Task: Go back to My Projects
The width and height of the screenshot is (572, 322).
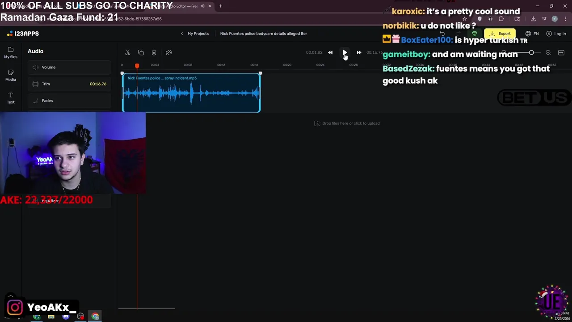Action: pyautogui.click(x=195, y=34)
